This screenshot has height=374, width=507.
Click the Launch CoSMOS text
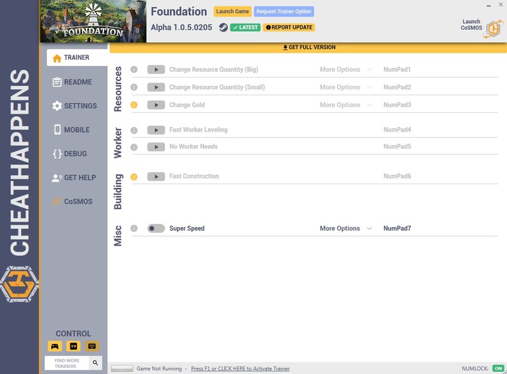472,24
